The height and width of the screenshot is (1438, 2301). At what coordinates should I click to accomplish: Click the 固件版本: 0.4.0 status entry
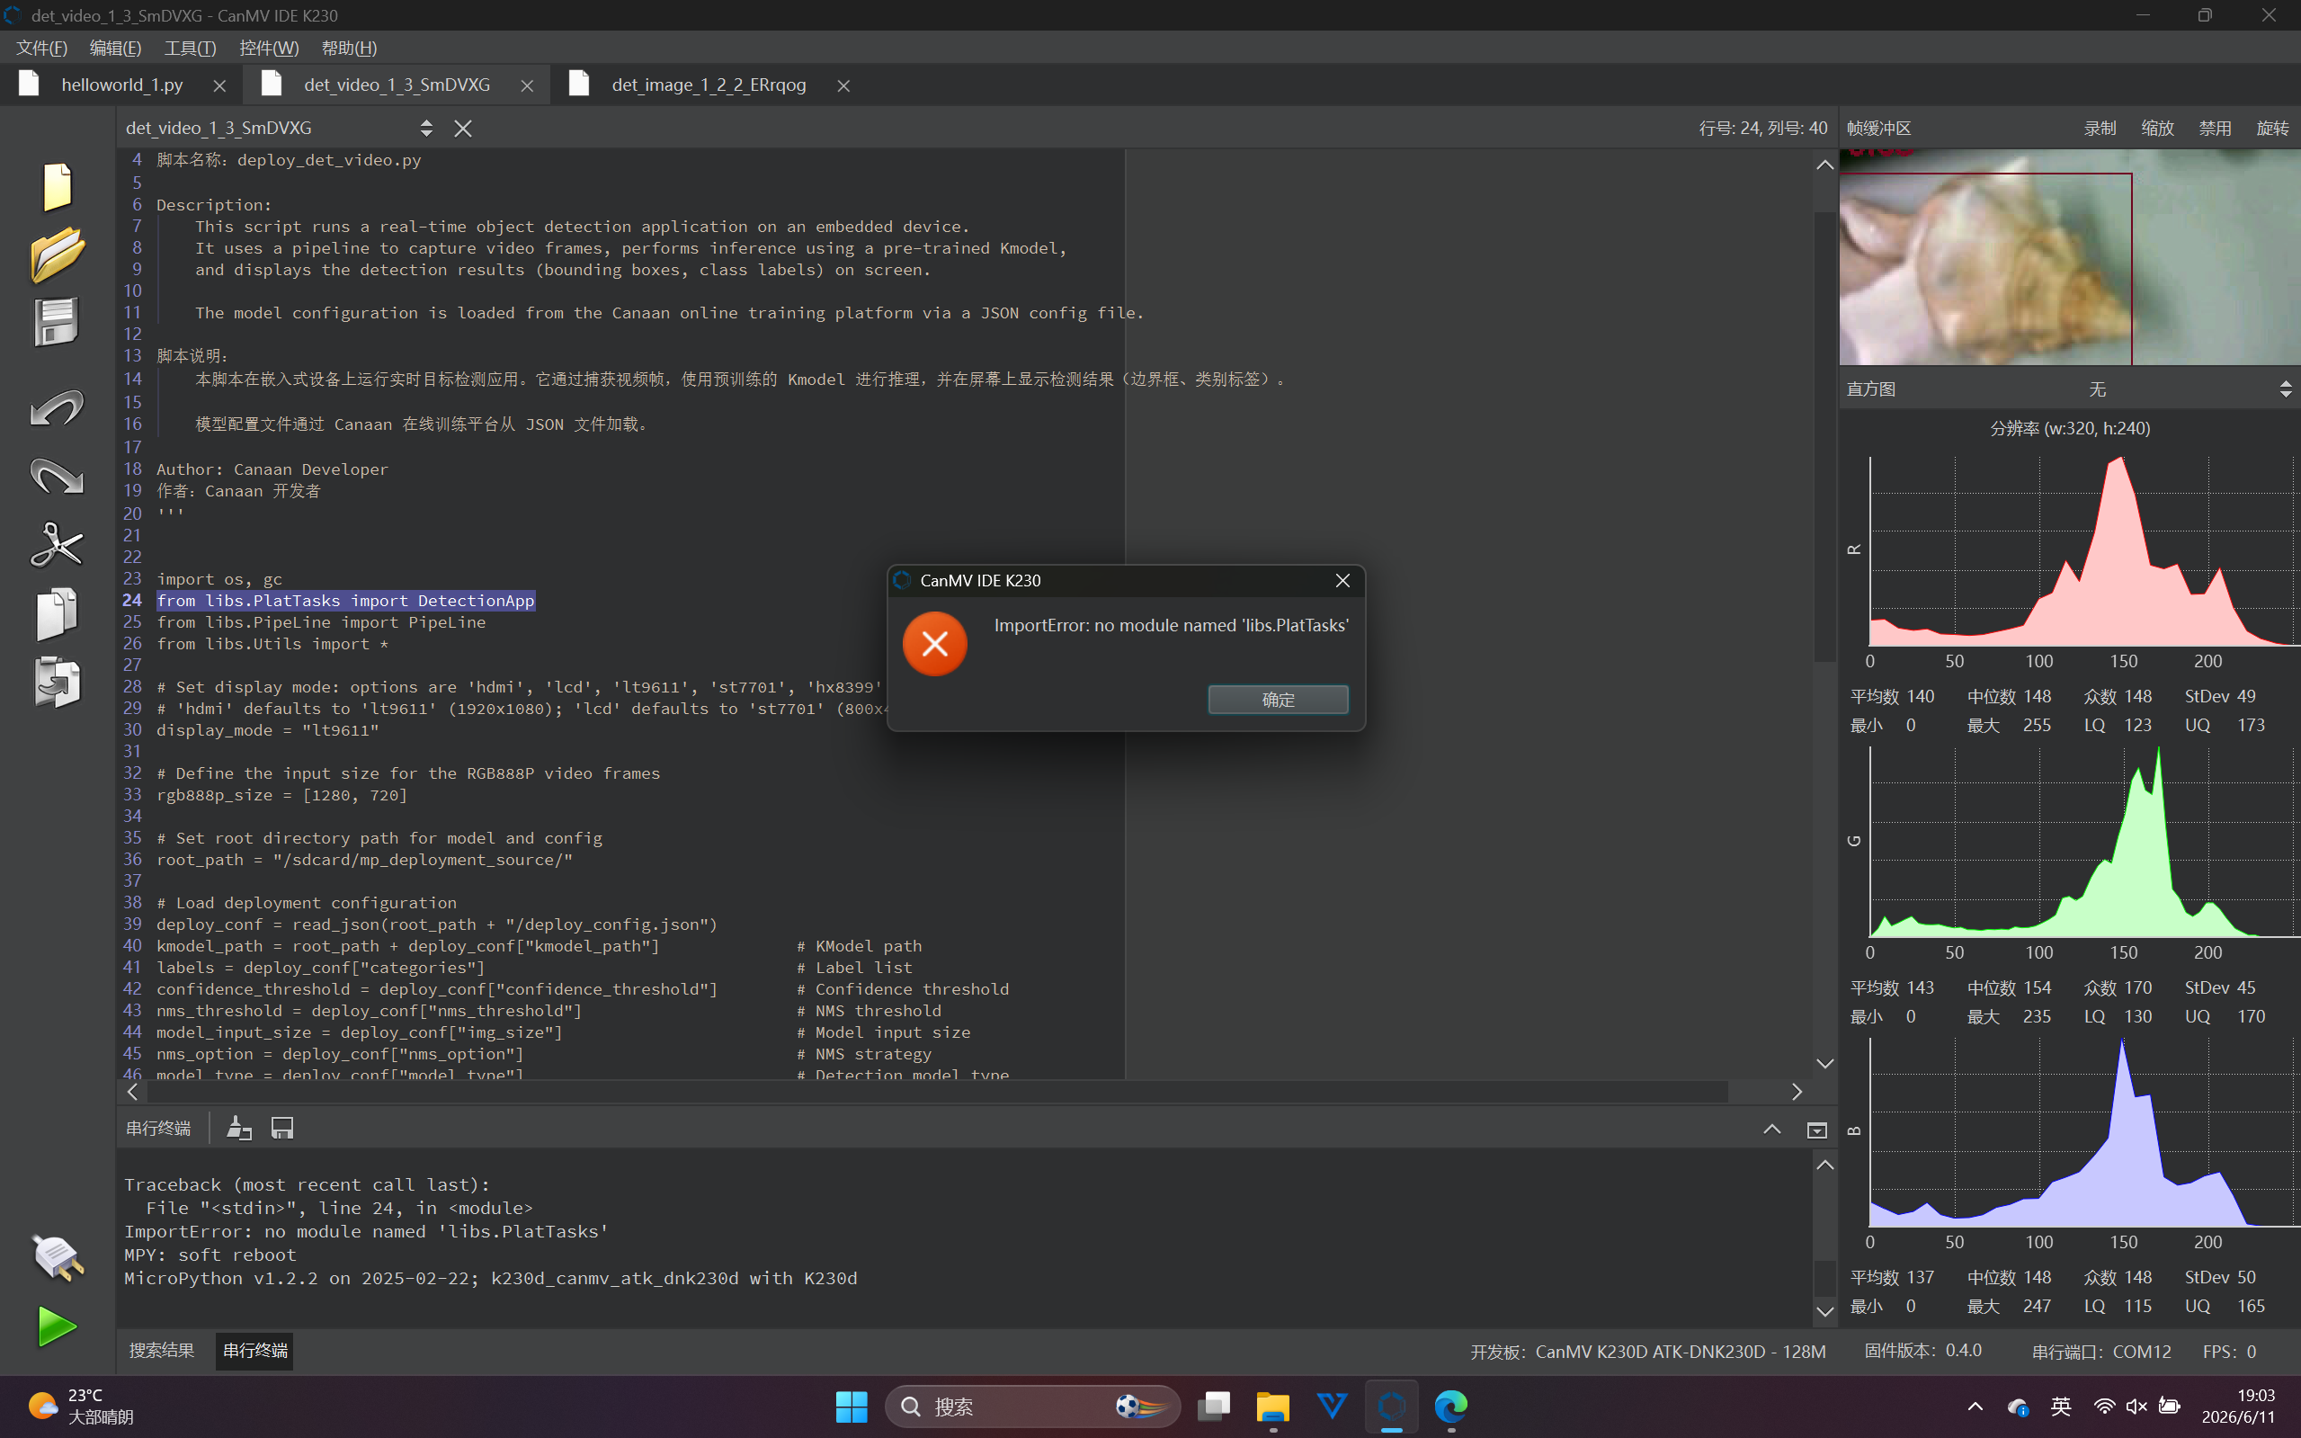tap(1922, 1351)
